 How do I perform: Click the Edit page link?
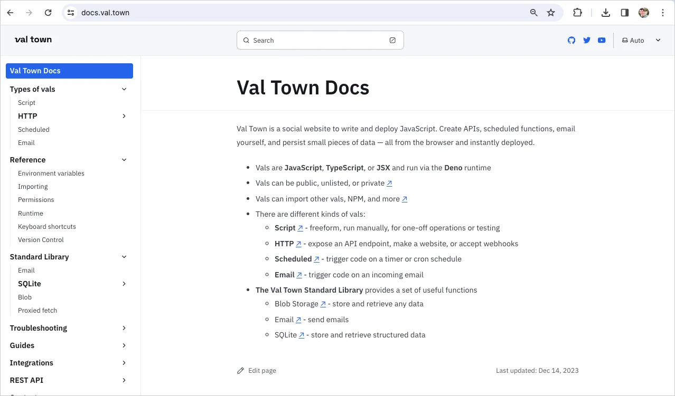(x=262, y=370)
